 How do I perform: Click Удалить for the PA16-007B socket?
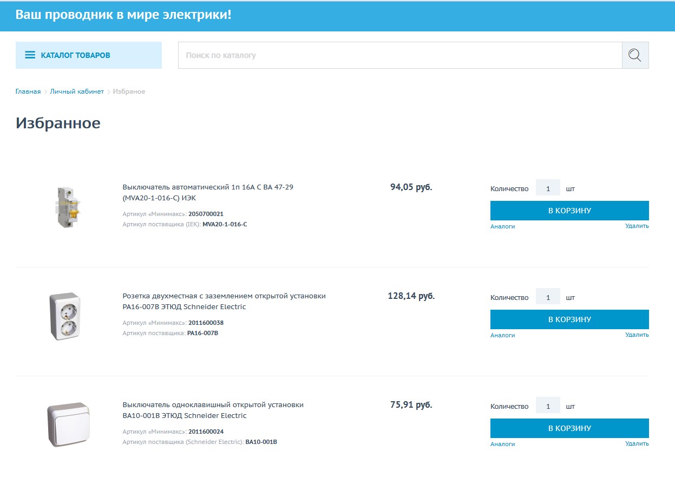tap(637, 335)
